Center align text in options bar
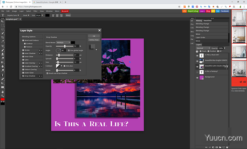247x149 pixels. (x=57, y=15)
